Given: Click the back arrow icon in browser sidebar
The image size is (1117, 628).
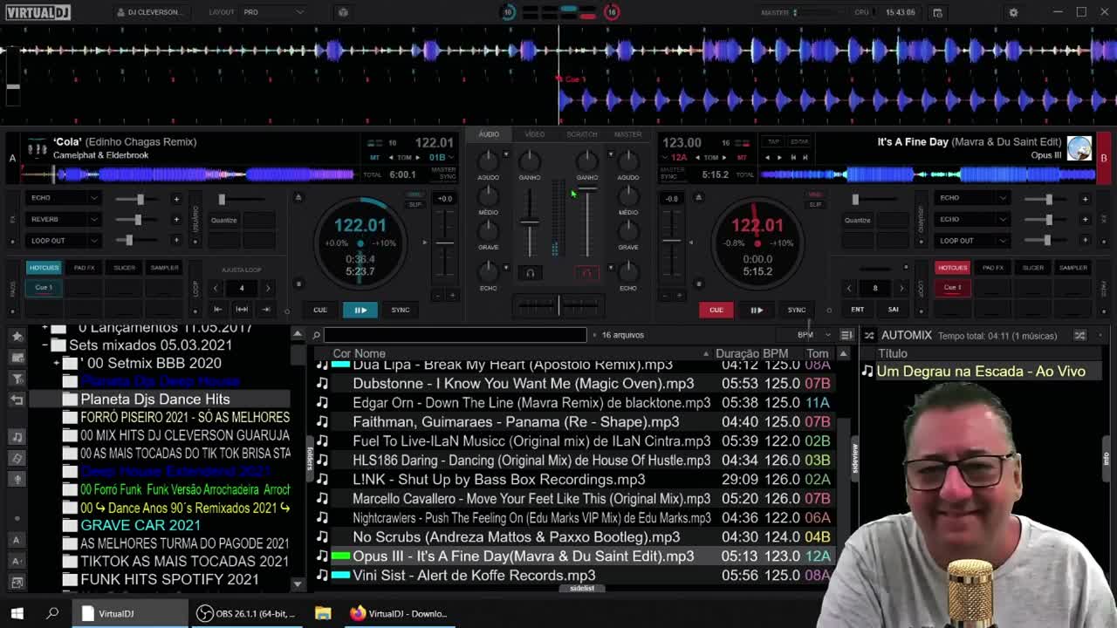Looking at the screenshot, I should (x=17, y=399).
